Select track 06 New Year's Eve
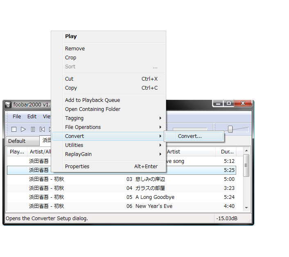 pyautogui.click(x=121, y=206)
